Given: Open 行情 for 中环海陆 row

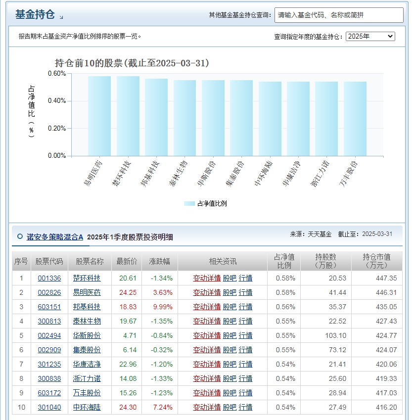Looking at the screenshot, I should [245, 407].
